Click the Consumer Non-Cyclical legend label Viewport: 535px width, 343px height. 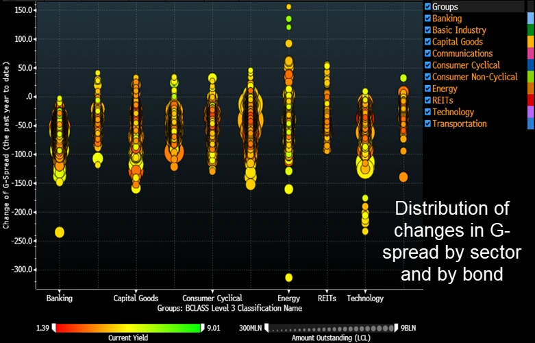point(475,77)
